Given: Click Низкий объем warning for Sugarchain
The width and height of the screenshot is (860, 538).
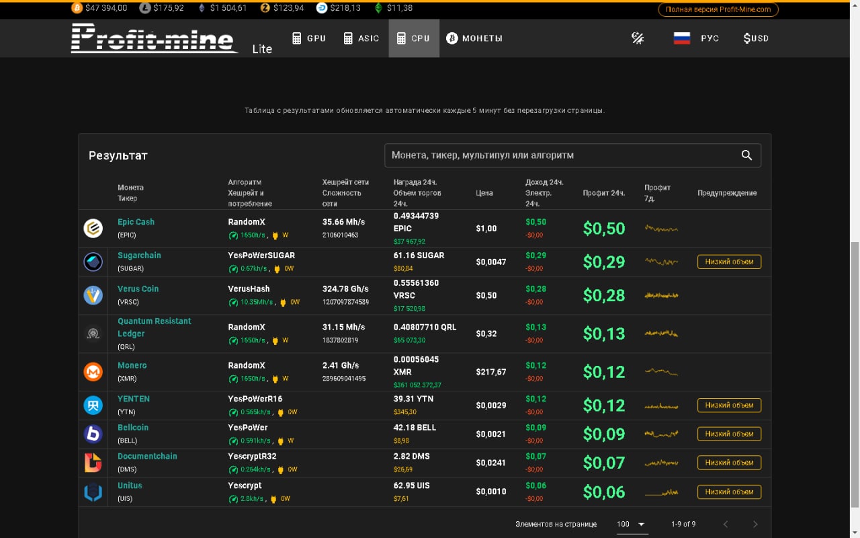Looking at the screenshot, I should 729,262.
